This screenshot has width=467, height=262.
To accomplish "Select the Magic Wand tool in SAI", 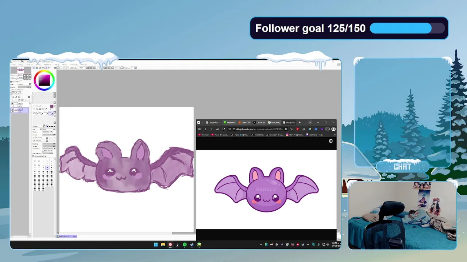I will (x=40, y=106).
